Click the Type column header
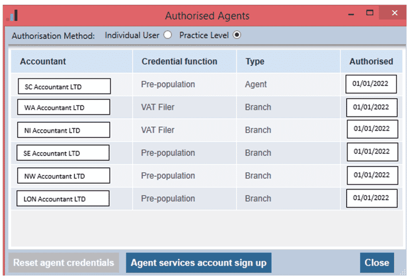Screen dimensions: 410x279 (254, 62)
